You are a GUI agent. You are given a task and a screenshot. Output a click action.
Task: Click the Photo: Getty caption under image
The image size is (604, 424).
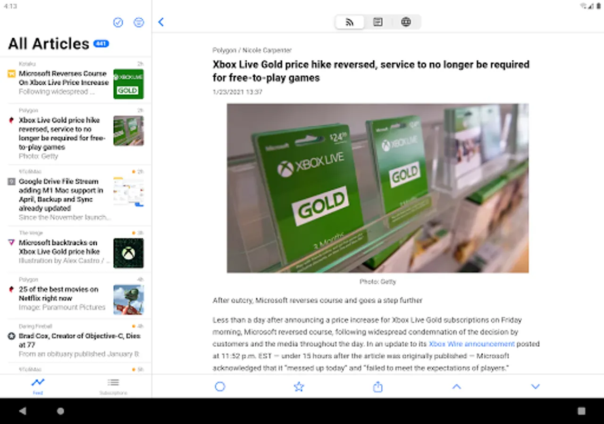pyautogui.click(x=377, y=281)
